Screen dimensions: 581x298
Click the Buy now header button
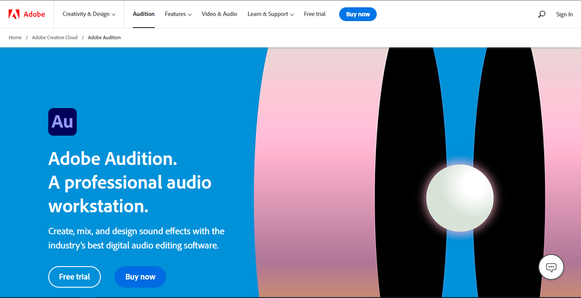point(358,14)
